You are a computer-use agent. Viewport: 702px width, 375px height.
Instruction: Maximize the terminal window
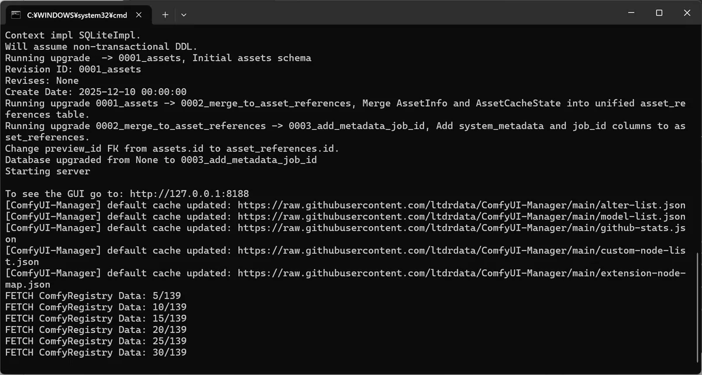tap(659, 12)
